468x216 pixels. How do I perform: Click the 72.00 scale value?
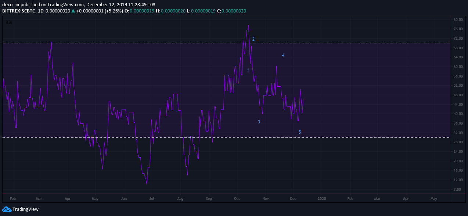[458, 38]
